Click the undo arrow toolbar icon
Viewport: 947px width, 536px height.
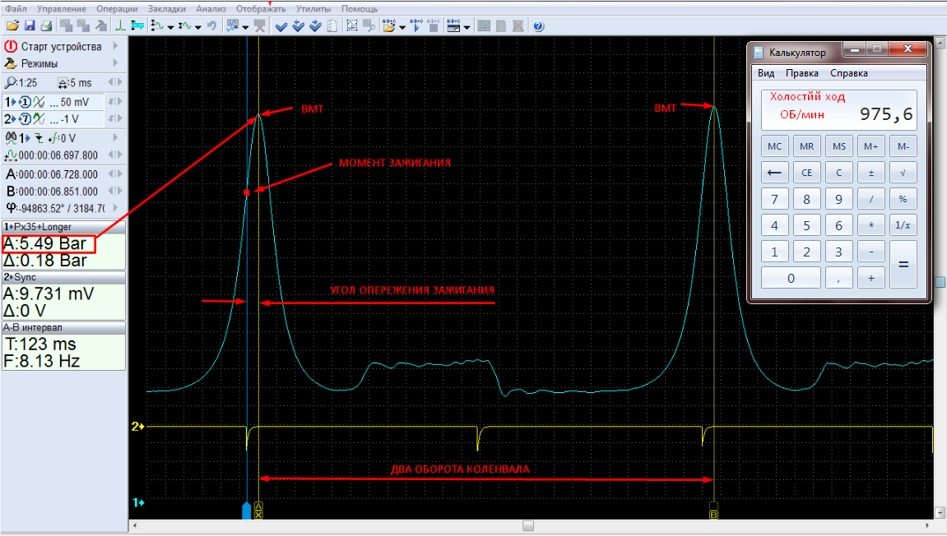pos(211,26)
